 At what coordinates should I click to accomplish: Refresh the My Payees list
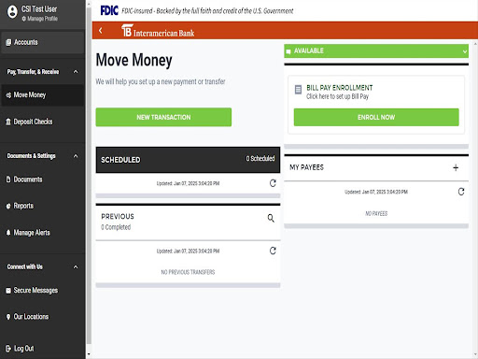click(x=461, y=192)
